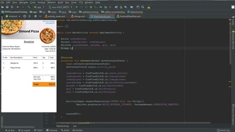Click the orange warning stripe marker near customerName line
The height and width of the screenshot is (132, 235).
(x=230, y=82)
